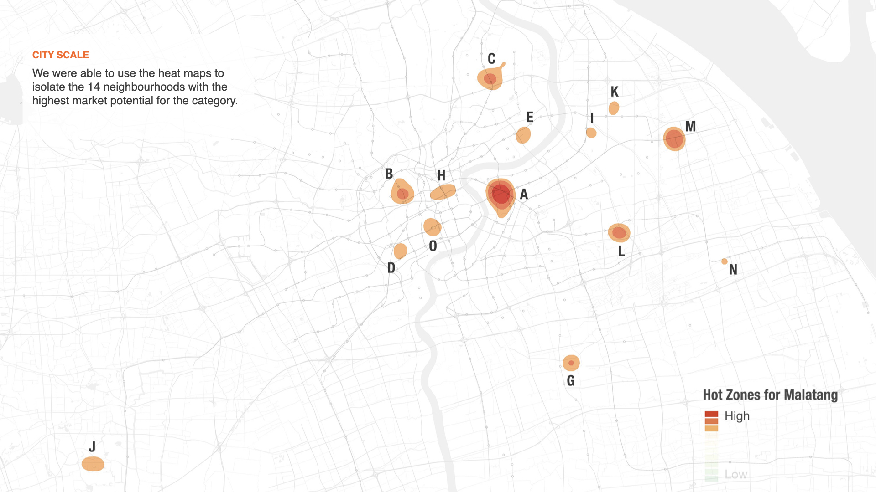
Task: Click the CITY SCALE heading
Action: pos(61,55)
